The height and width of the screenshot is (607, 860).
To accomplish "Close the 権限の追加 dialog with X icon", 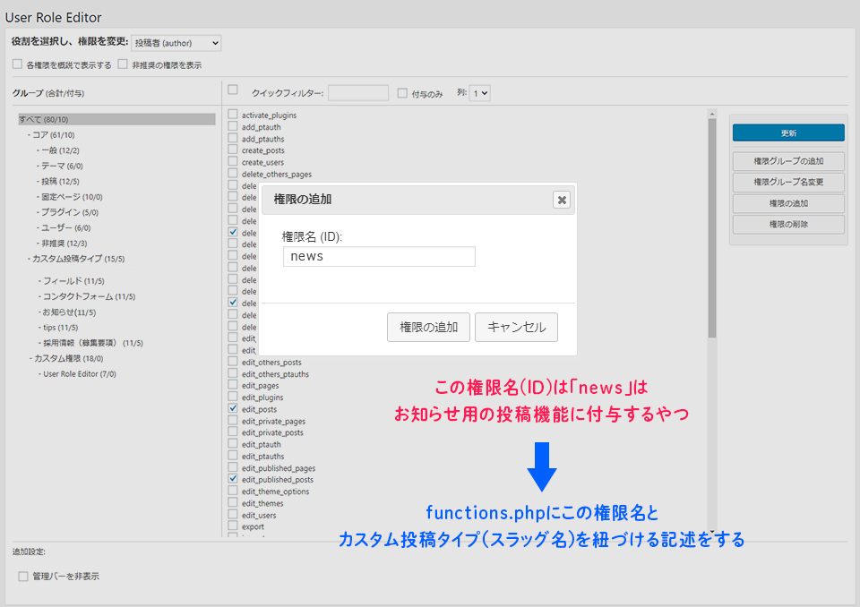I will [562, 200].
